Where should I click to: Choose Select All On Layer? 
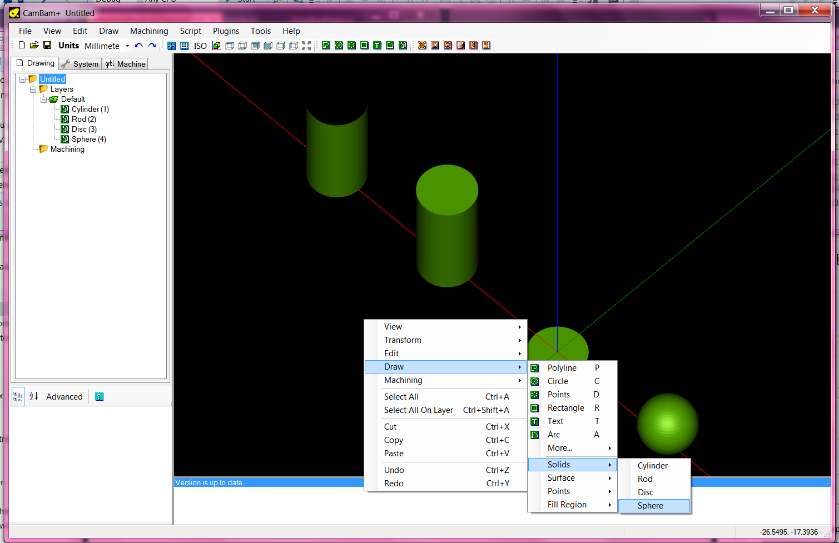(445, 410)
